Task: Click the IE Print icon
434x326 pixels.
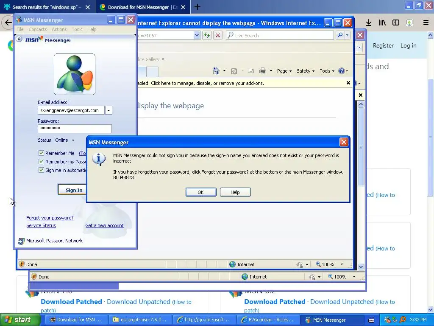Action: click(263, 71)
